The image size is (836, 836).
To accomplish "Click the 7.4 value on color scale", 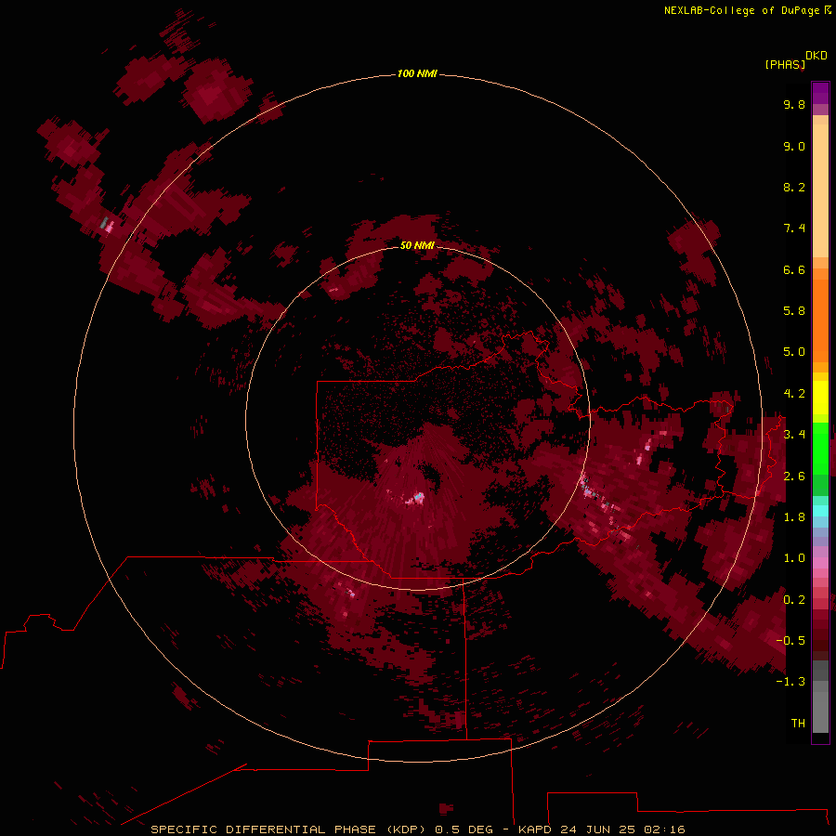I will pos(794,229).
